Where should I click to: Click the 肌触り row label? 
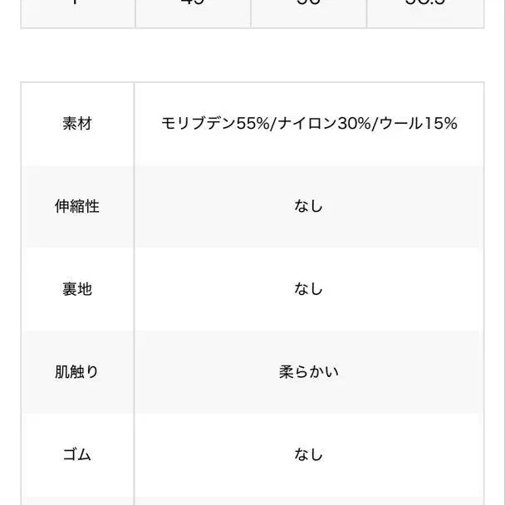[x=77, y=372]
